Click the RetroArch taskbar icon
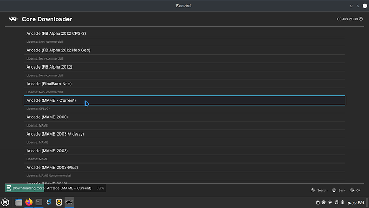Image resolution: width=369 pixels, height=208 pixels. pos(69,202)
